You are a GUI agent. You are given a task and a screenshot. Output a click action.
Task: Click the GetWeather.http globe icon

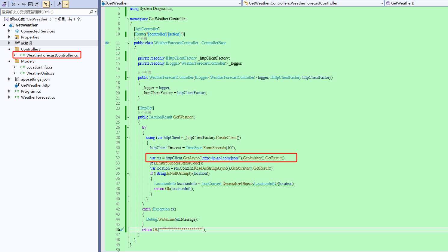click(17, 85)
